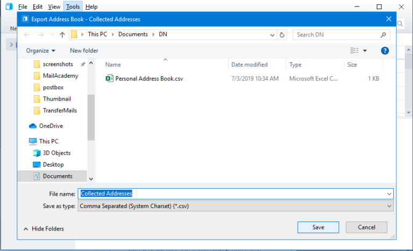Image resolution: width=413 pixels, height=251 pixels.
Task: Click the back navigation arrow
Action: coord(27,35)
